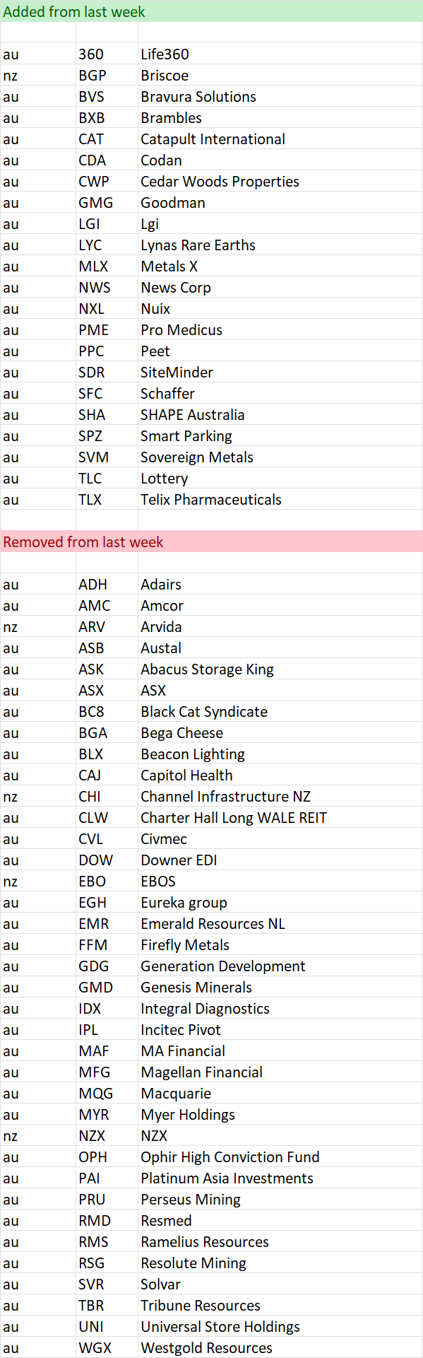Click the Universal Store Holdings cell

coord(280,1326)
